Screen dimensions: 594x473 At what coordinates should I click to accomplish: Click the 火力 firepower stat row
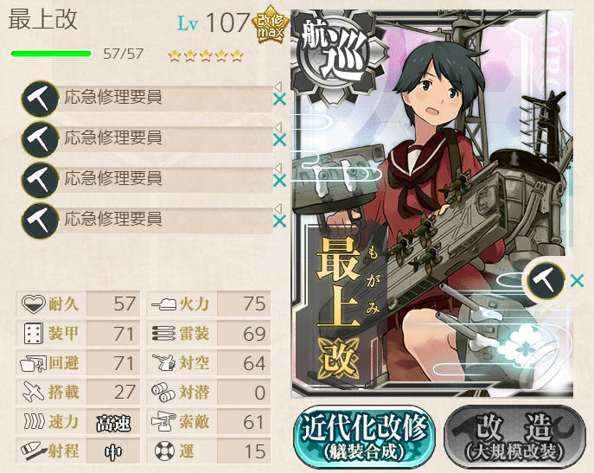click(208, 304)
